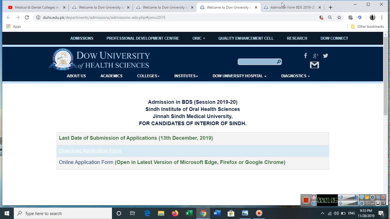Reload the current page
Screen dimensions: 390x219
(27, 17)
